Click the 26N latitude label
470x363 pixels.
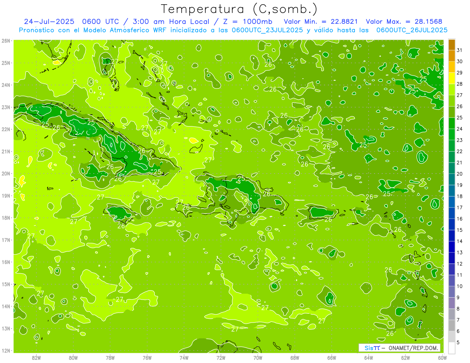[x=6, y=40]
